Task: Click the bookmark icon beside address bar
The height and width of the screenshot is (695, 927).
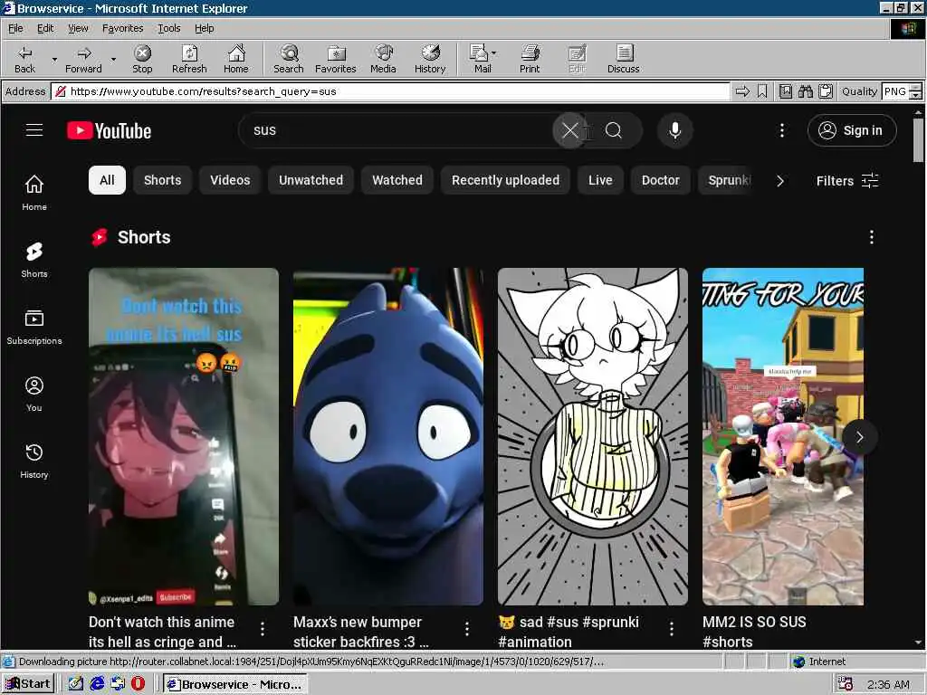Action: coord(762,91)
